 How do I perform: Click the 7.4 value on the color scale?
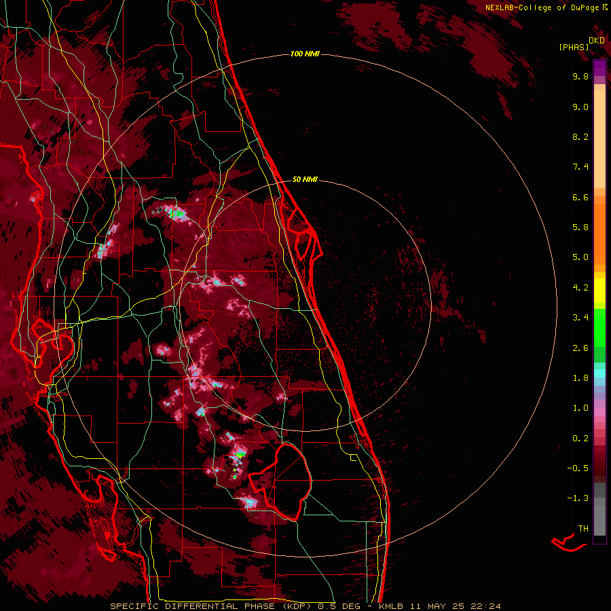pos(580,167)
